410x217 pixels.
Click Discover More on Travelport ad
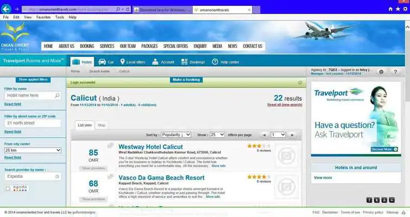coord(384,149)
